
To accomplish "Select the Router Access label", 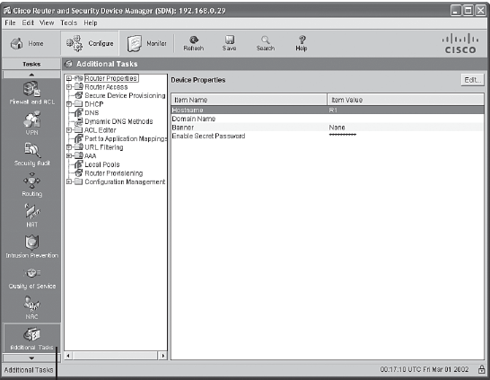I will pyautogui.click(x=106, y=87).
